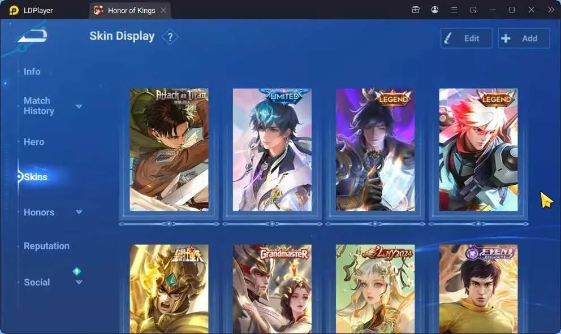Open the LDPlayer gift store icon
Viewport: 561px width, 334px height.
[416, 10]
